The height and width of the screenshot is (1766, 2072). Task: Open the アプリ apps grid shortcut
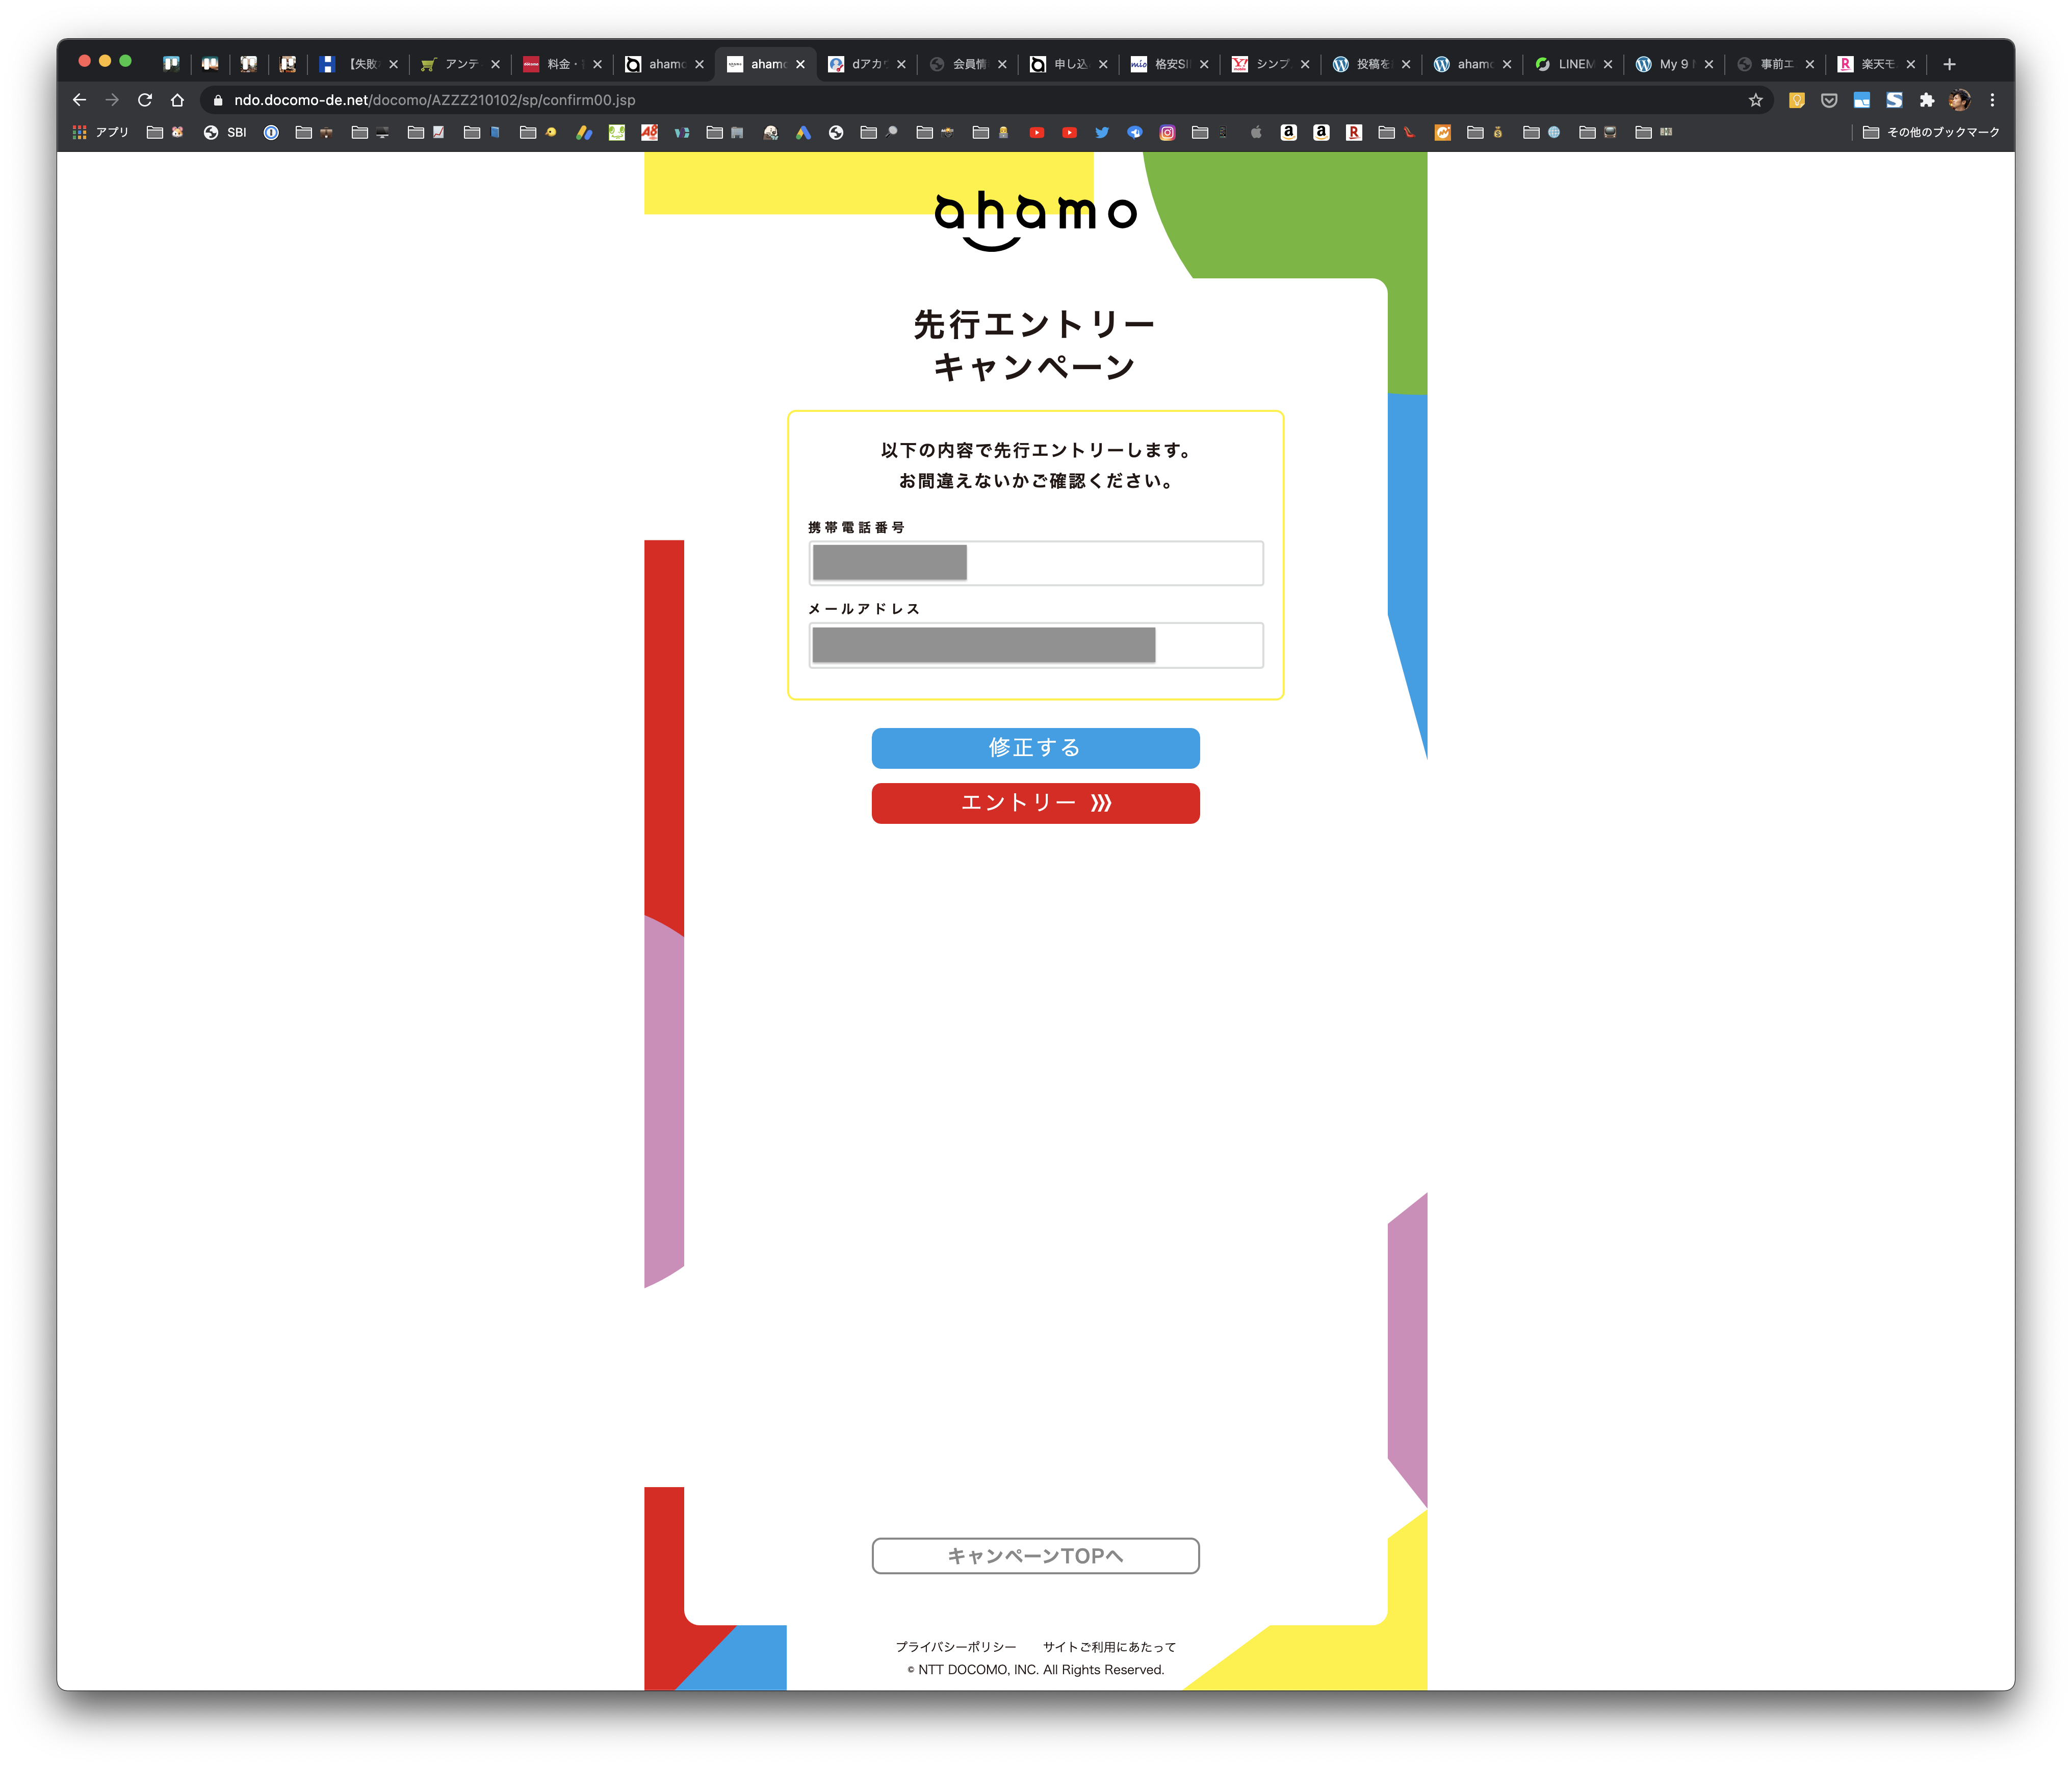coord(101,132)
